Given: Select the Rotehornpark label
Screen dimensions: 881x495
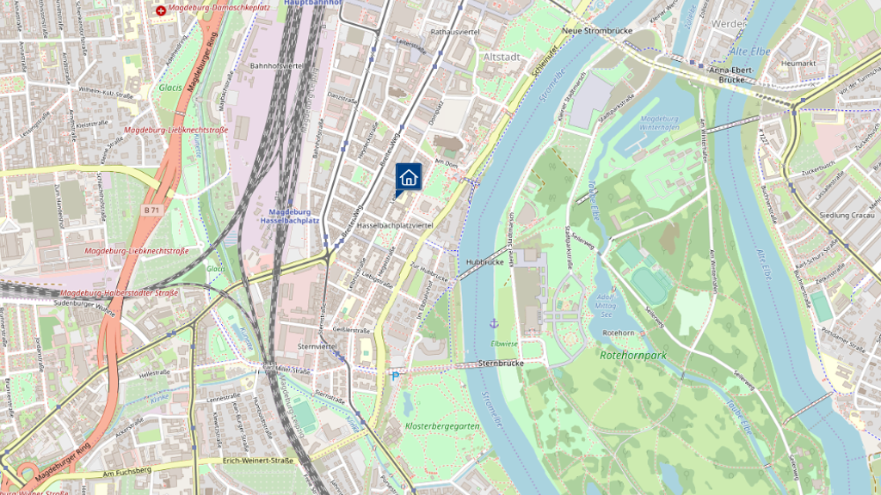Looking at the screenshot, I should tap(633, 355).
